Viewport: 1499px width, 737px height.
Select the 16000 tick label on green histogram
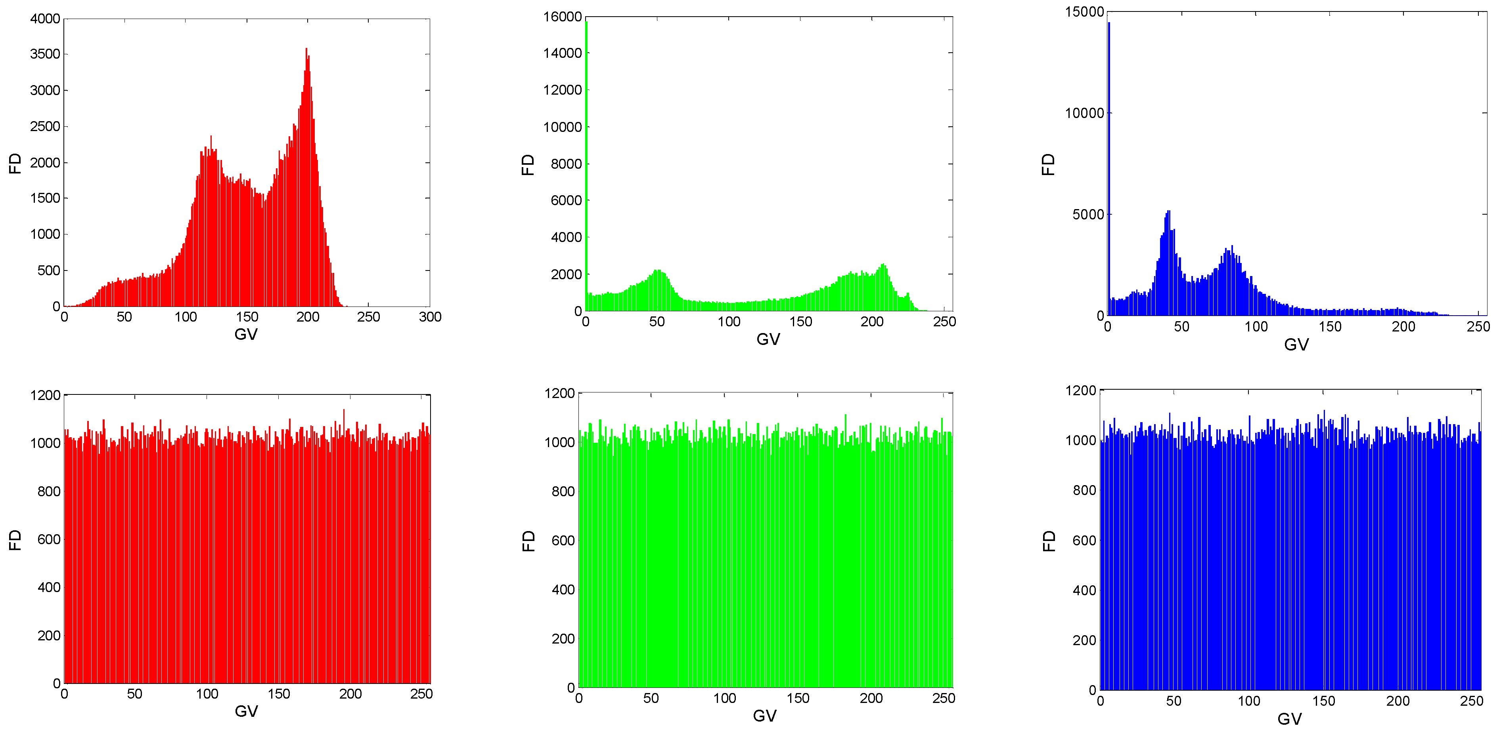[x=562, y=17]
